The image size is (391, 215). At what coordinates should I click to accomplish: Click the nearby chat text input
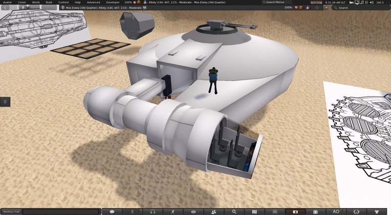61,212
